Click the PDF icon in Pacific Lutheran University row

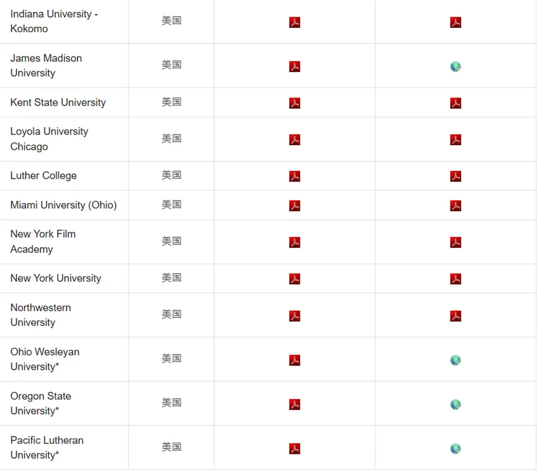pyautogui.click(x=295, y=448)
